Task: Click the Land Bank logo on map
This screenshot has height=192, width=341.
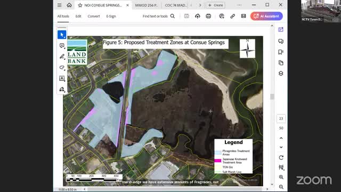Action: click(77, 52)
